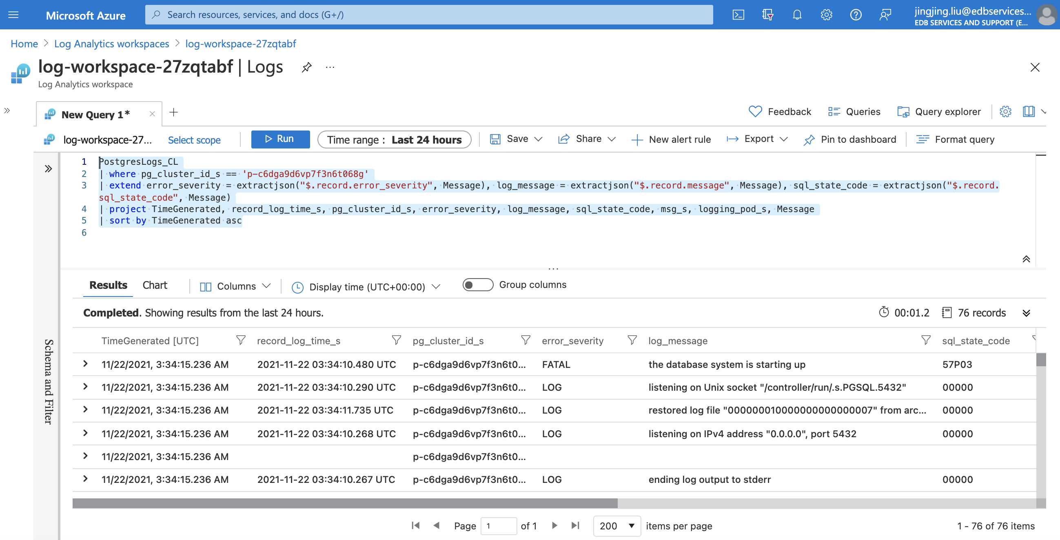
Task: Open Display time UTC dropdown
Action: [366, 287]
